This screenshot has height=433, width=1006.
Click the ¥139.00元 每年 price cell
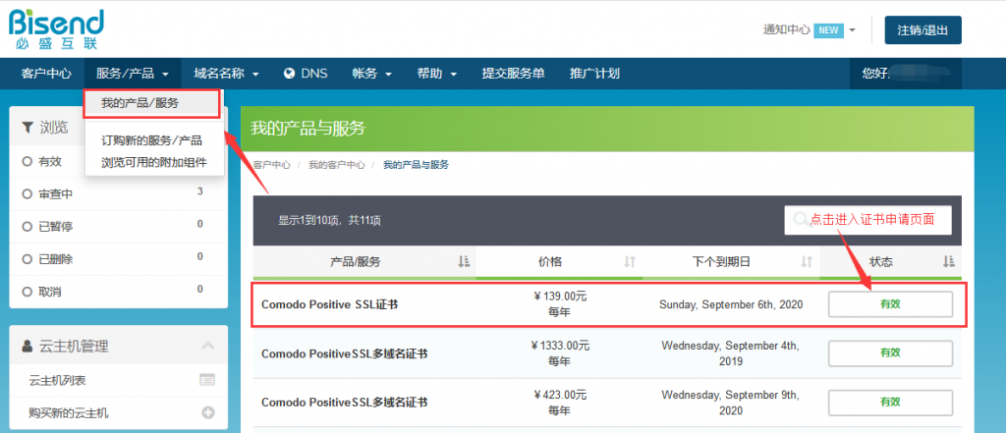coord(559,304)
